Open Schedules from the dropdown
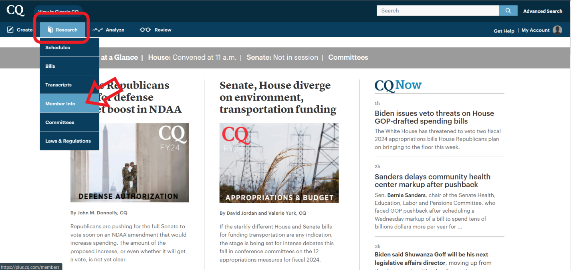 [58, 47]
